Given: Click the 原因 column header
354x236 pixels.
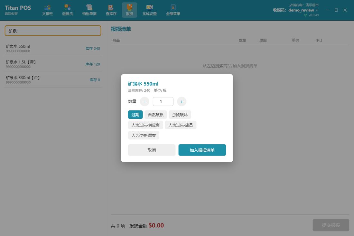Looking at the screenshot, I should [263, 40].
